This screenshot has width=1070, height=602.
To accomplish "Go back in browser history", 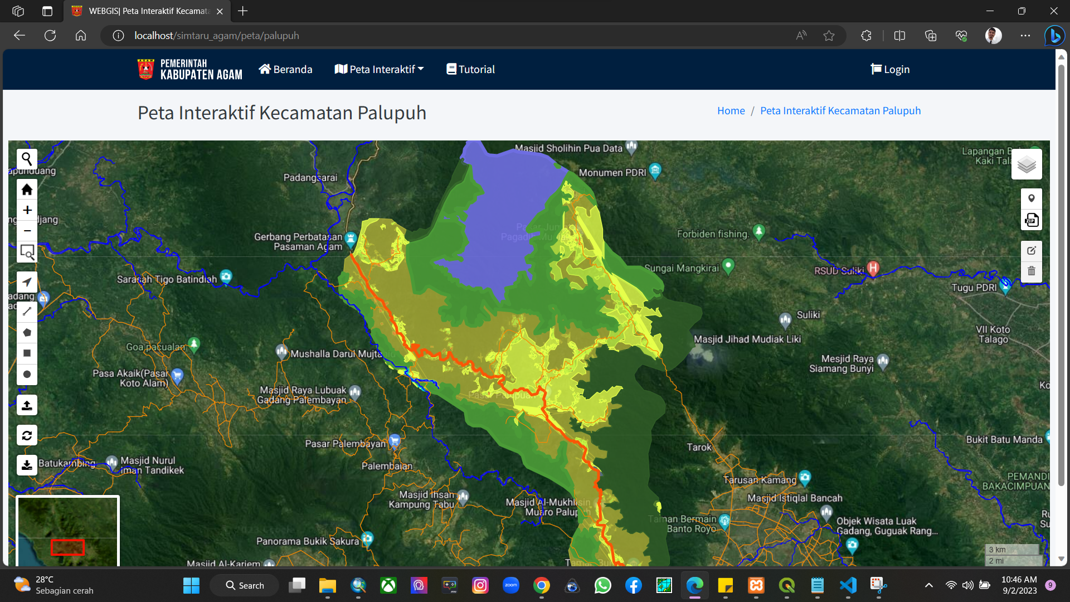I will pos(20,36).
